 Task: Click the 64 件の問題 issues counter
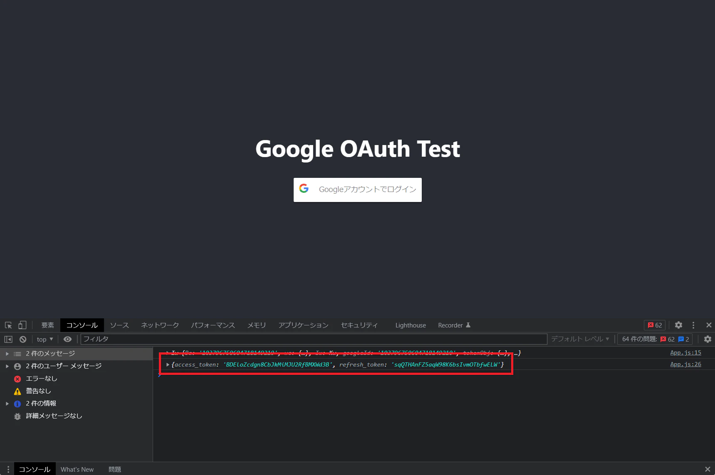click(655, 339)
